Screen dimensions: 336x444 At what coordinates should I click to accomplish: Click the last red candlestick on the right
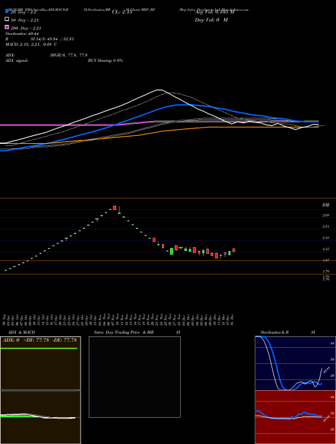pos(234,250)
